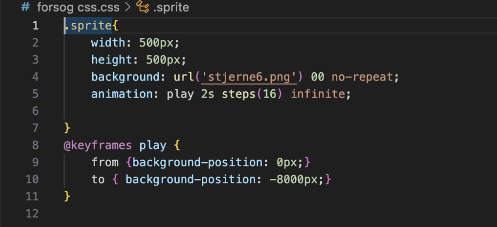Click line number 1 in the gutter
The image size is (497, 227).
pos(35,26)
